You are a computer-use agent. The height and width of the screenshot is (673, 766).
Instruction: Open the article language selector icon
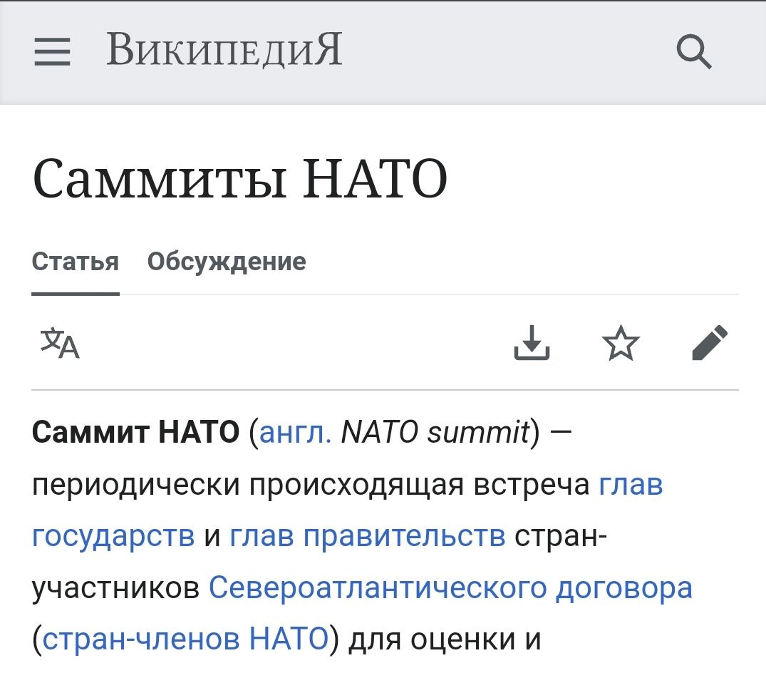point(60,343)
